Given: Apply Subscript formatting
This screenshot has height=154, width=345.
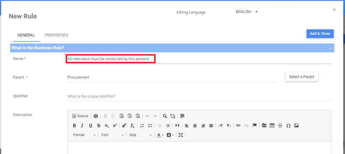Looking at the screenshot, I should pos(107,126).
